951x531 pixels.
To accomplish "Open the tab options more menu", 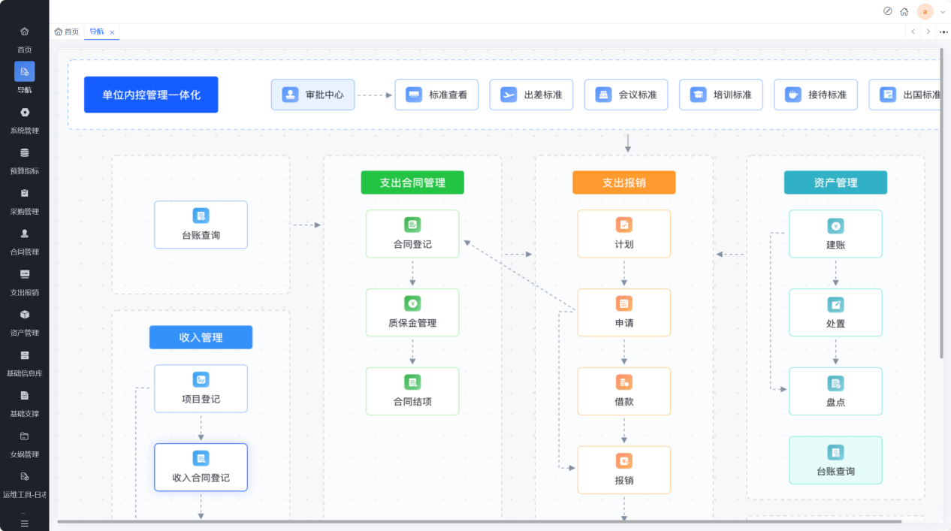I will coord(943,32).
